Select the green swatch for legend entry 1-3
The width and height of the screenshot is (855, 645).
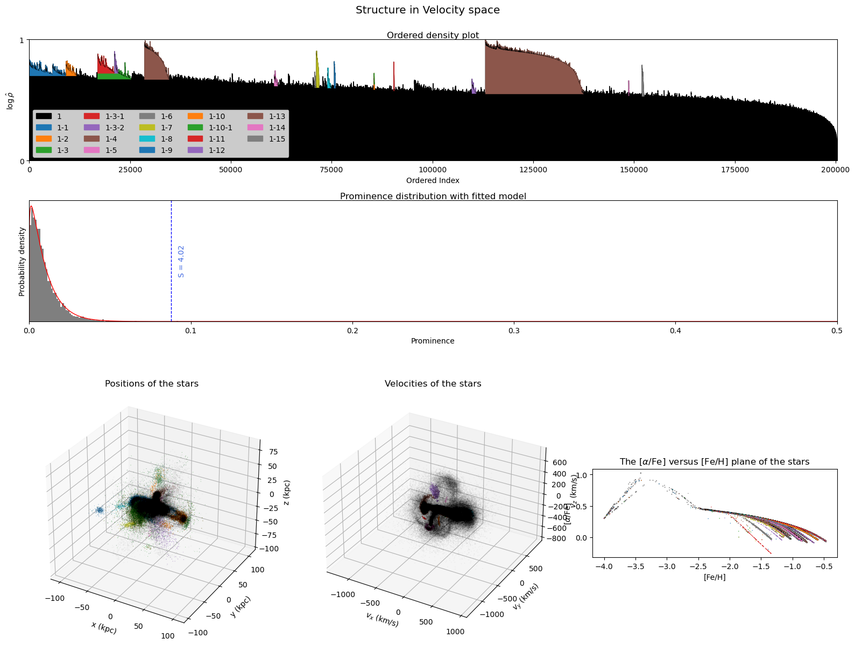point(44,150)
